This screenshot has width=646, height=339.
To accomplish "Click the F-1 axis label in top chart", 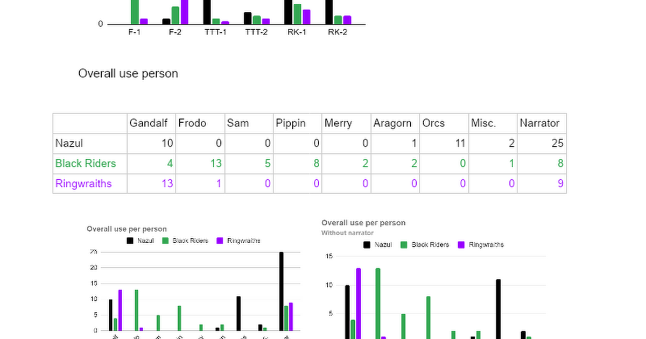I will point(134,32).
